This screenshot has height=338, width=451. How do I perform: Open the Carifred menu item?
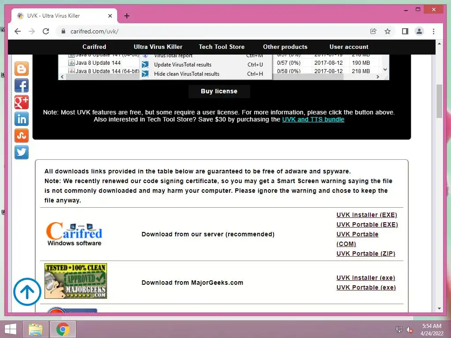tap(94, 47)
